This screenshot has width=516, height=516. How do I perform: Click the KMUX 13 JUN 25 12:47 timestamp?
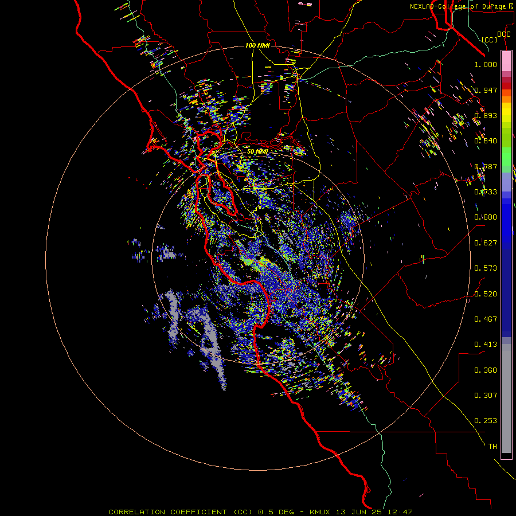[x=361, y=512]
